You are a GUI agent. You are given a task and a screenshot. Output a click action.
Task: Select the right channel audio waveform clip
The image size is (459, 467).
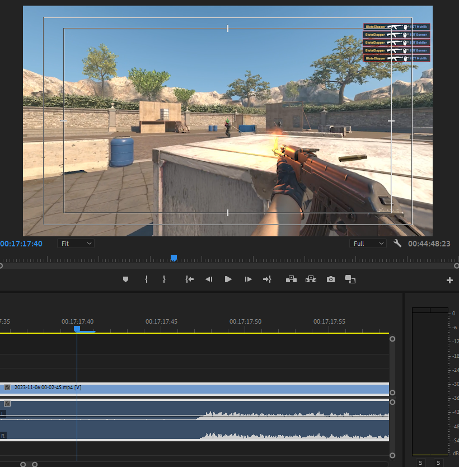(194, 431)
